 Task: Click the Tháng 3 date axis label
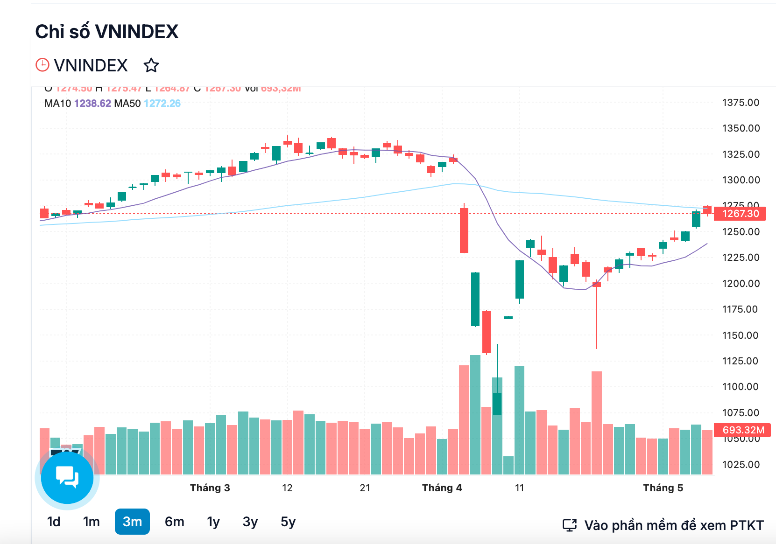click(210, 488)
